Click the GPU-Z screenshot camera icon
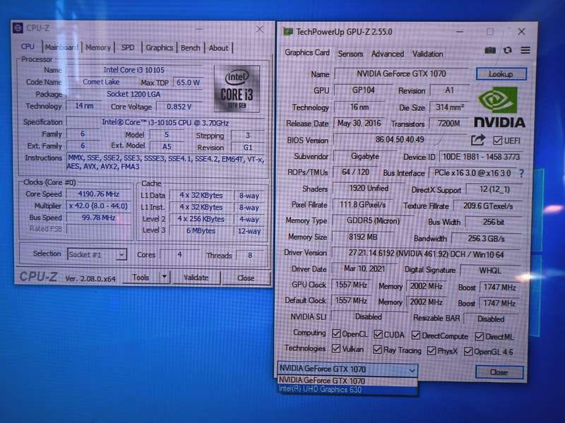 tap(490, 50)
